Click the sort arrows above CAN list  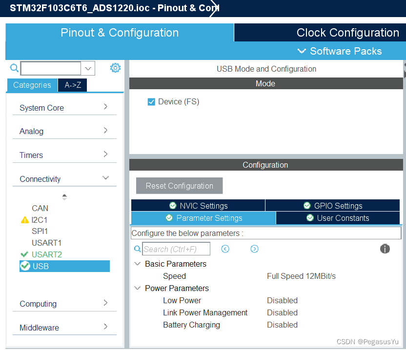coord(64,197)
